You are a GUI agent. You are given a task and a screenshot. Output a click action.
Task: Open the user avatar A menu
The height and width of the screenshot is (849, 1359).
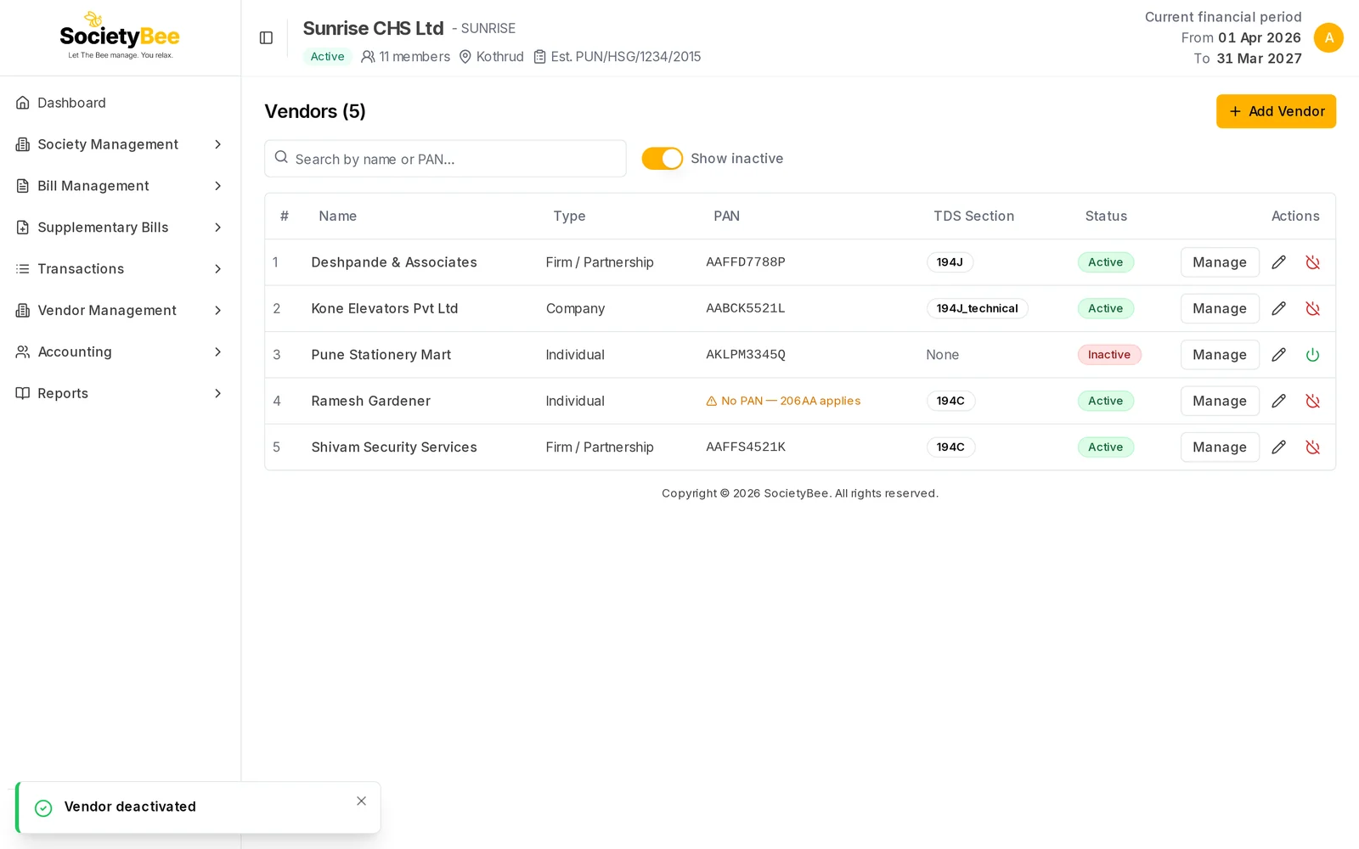click(x=1328, y=38)
